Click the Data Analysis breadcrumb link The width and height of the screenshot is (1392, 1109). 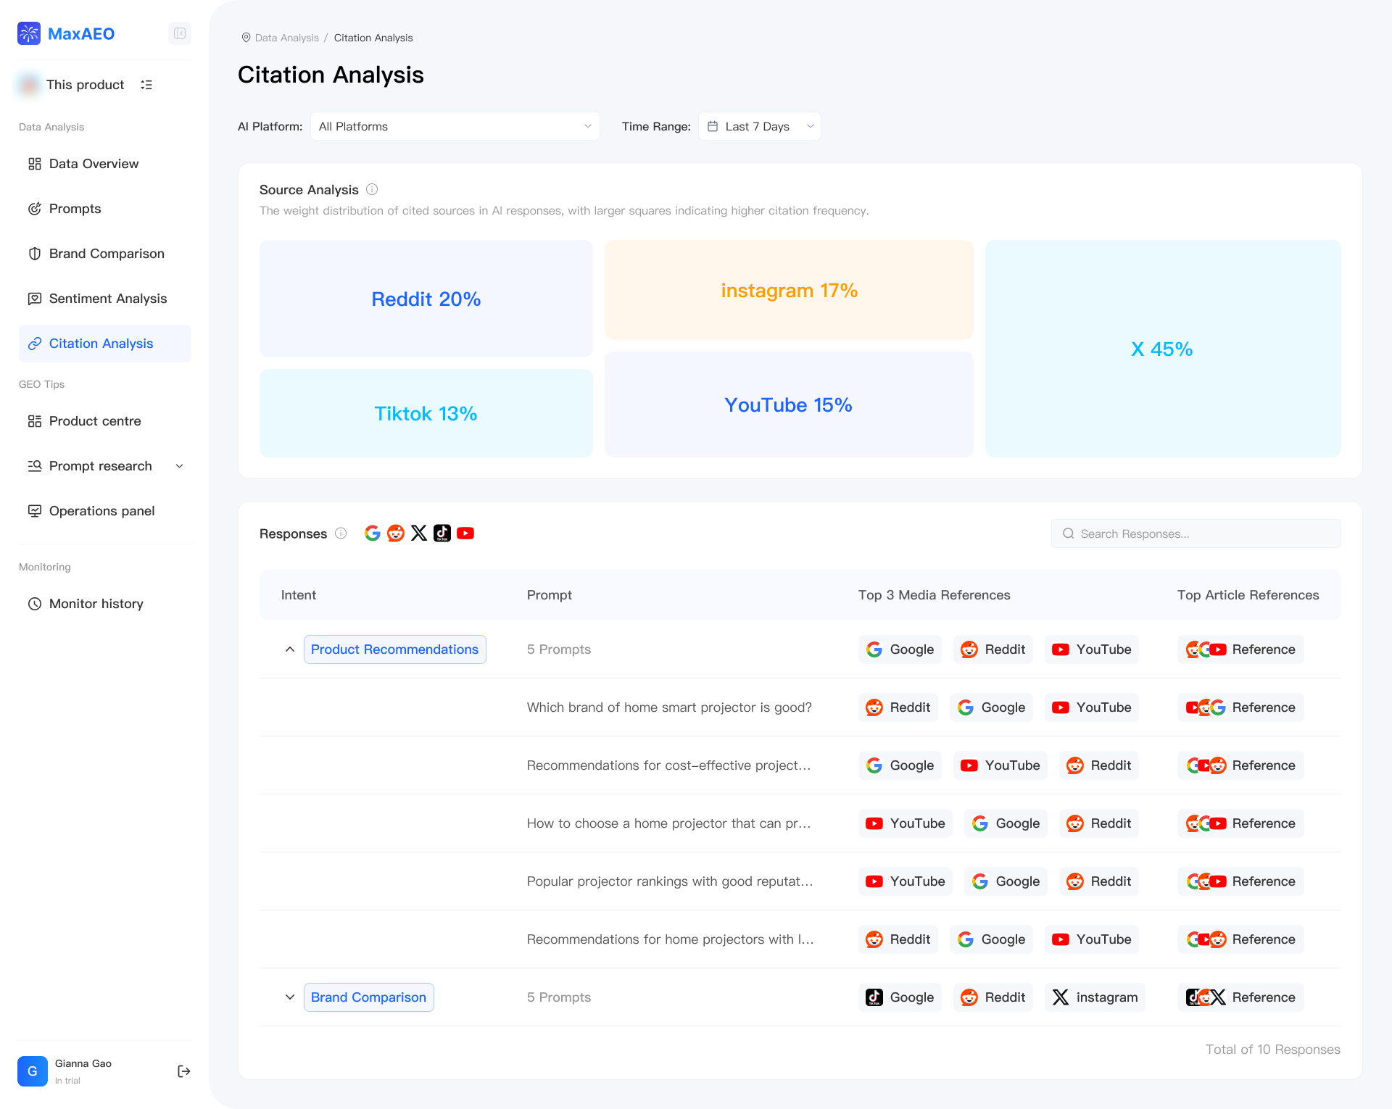tap(286, 38)
